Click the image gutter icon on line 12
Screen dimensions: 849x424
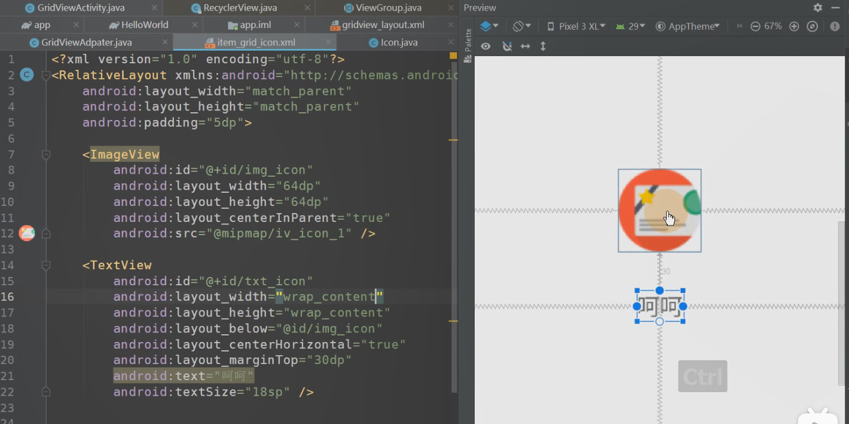pos(27,233)
